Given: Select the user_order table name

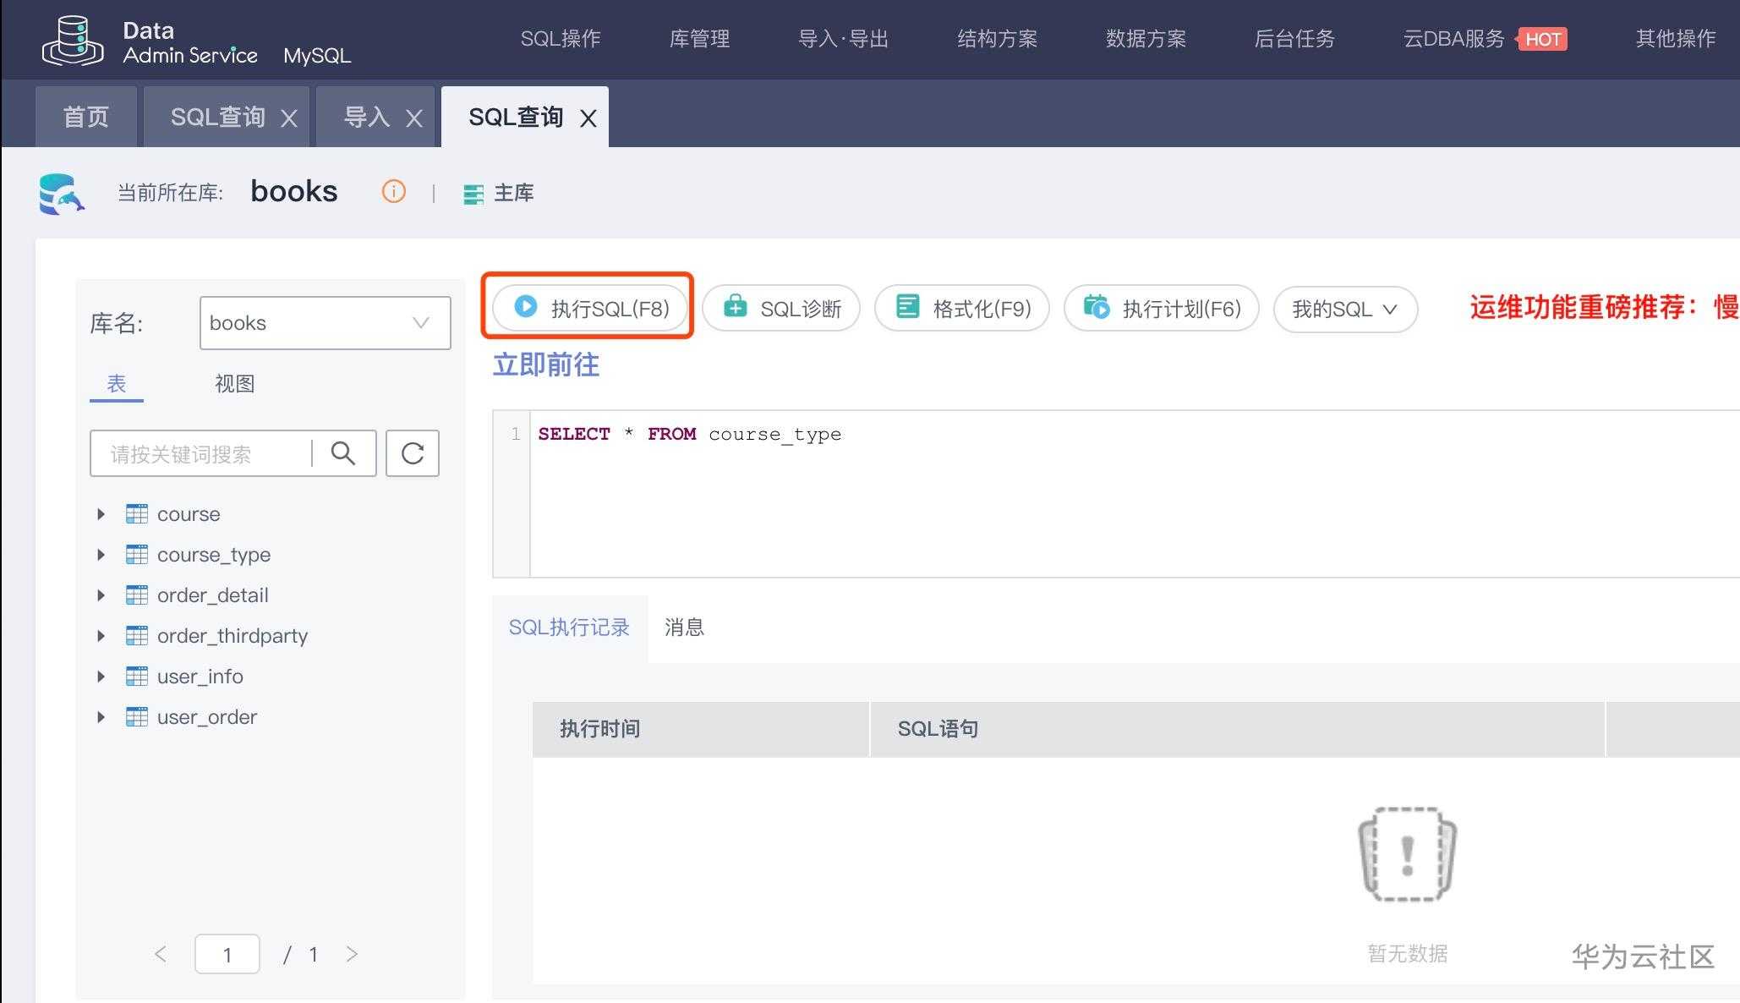Looking at the screenshot, I should tap(207, 717).
